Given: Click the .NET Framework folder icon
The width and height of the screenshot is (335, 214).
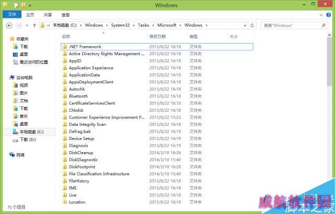Looking at the screenshot, I should (x=65, y=47).
